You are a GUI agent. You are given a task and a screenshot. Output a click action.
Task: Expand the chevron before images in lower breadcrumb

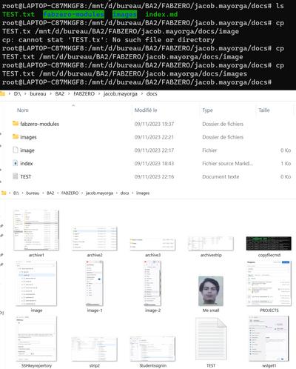click(x=132, y=193)
